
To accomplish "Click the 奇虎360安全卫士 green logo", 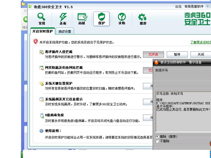I will (x=197, y=19).
